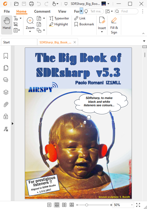
Task: Open the Fit Page options dropdown
Action: coord(44,18)
